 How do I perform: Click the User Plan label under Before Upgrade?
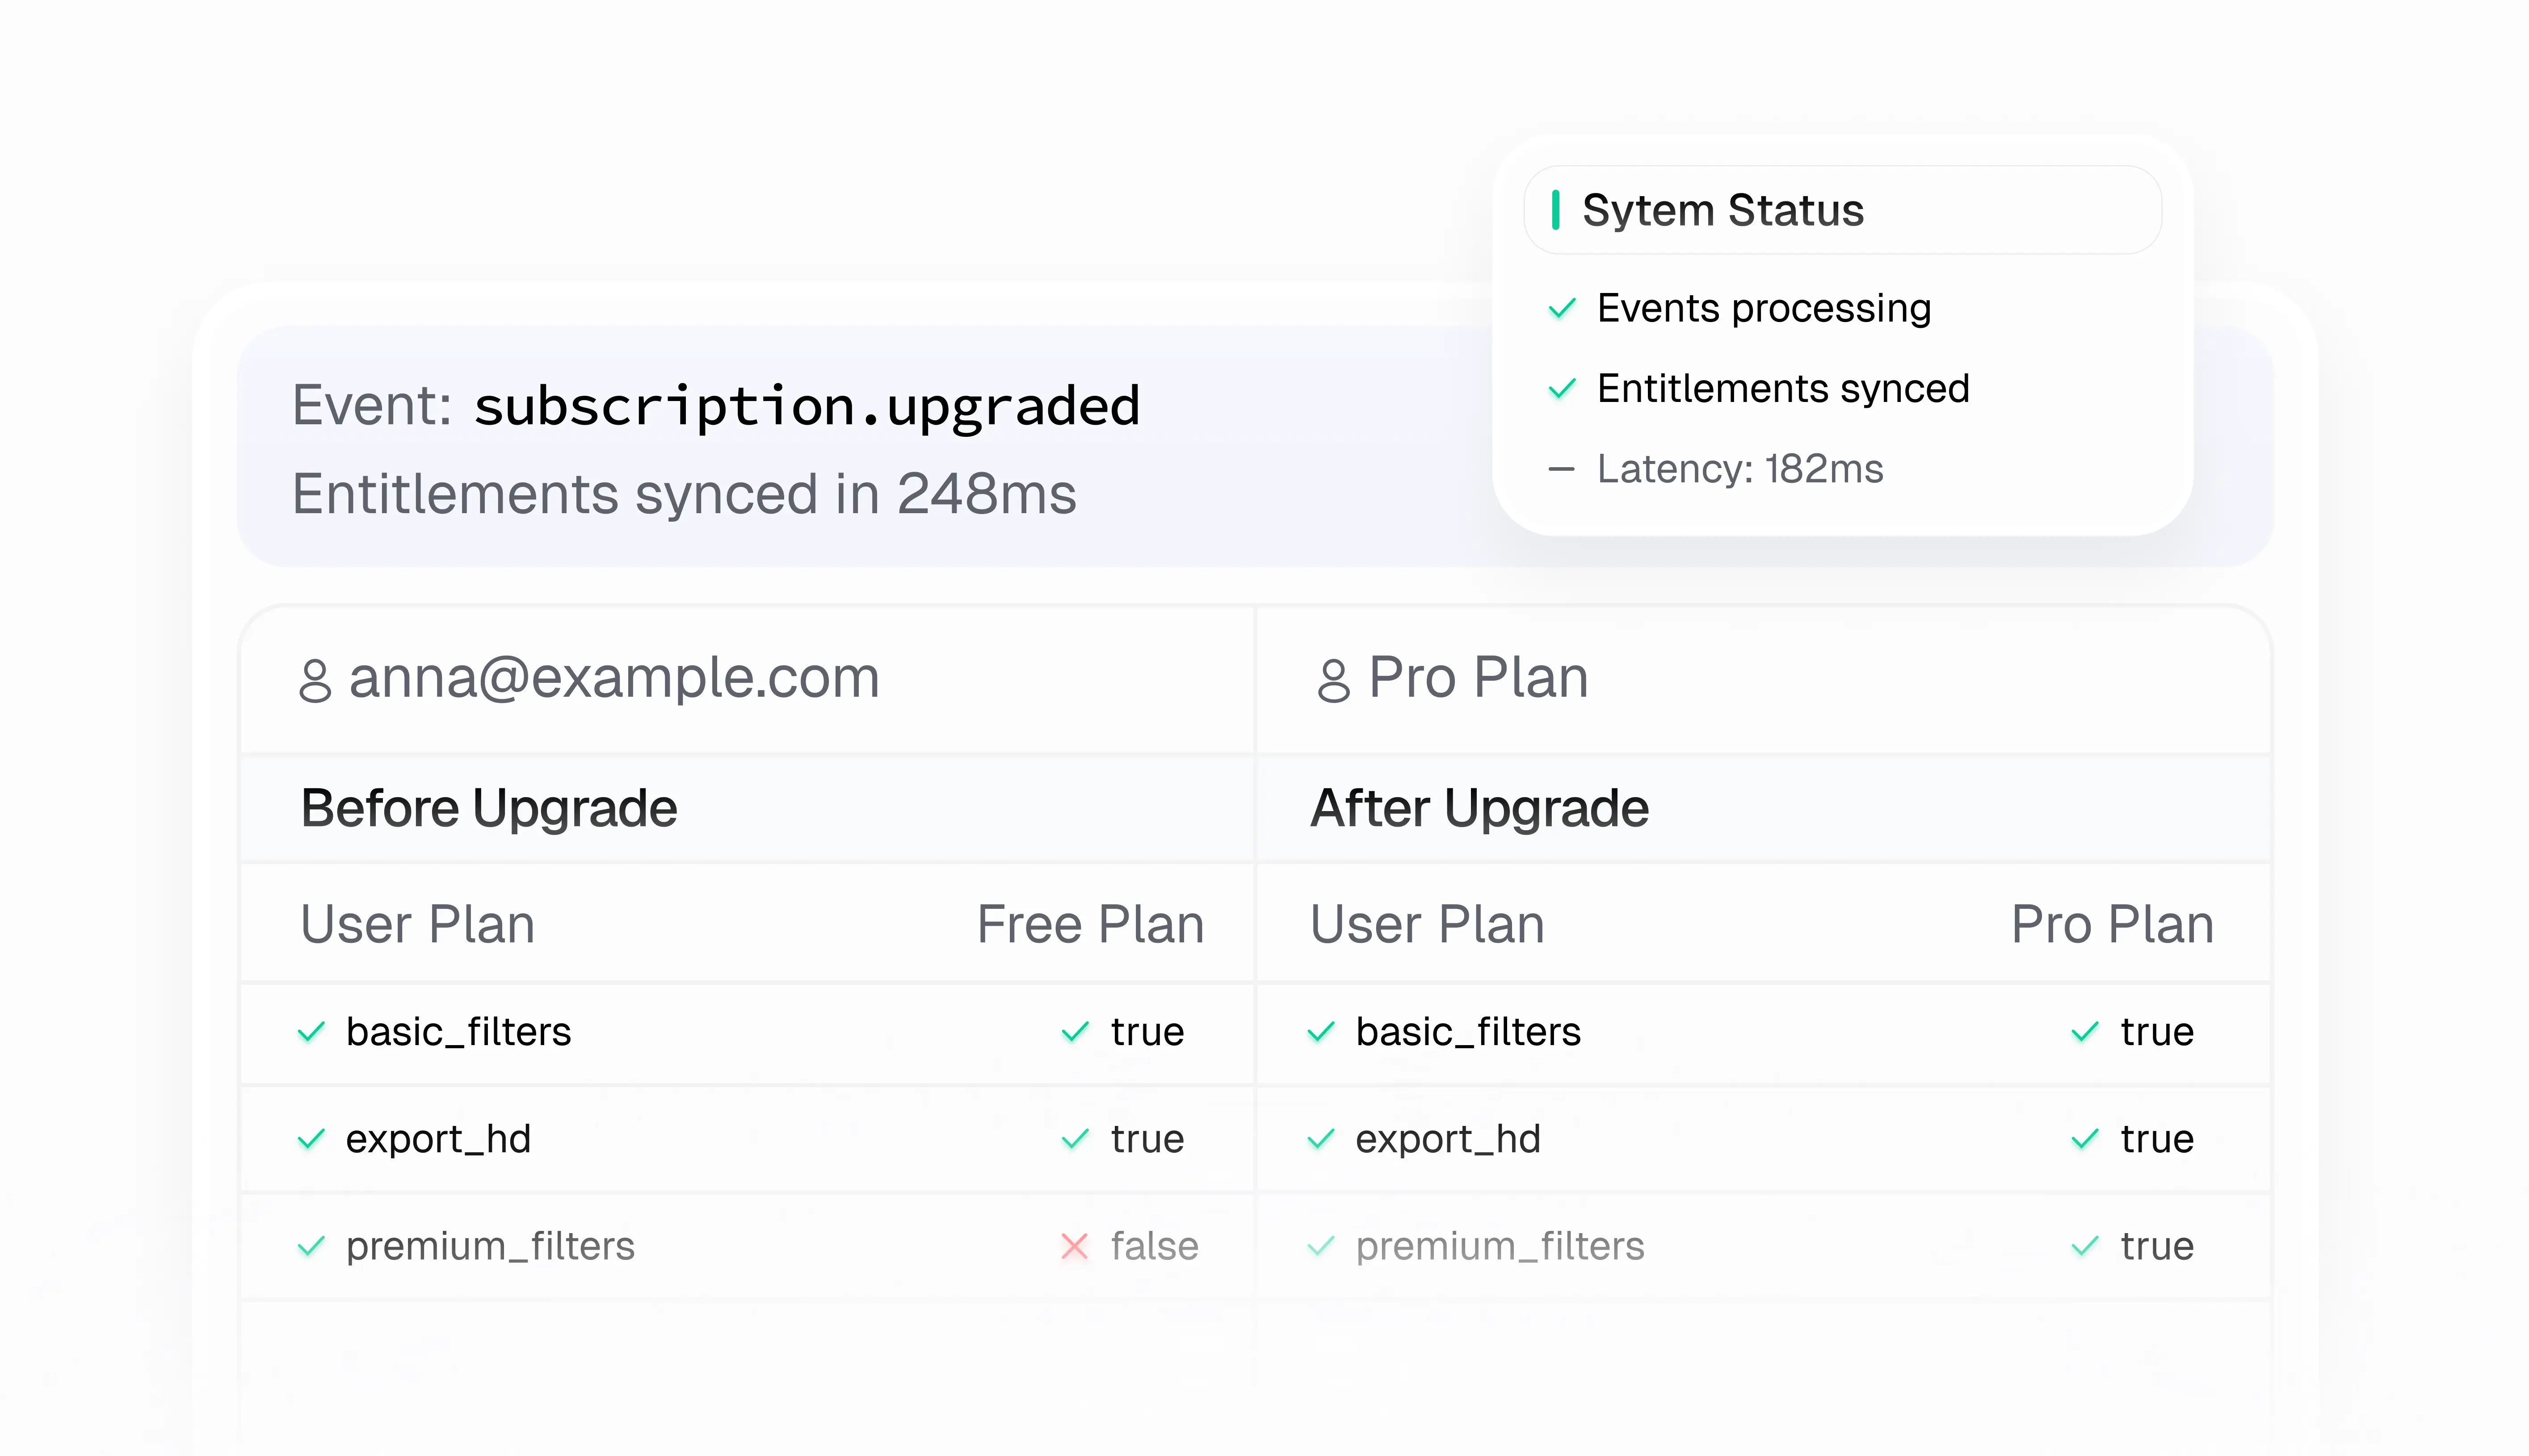(x=418, y=924)
